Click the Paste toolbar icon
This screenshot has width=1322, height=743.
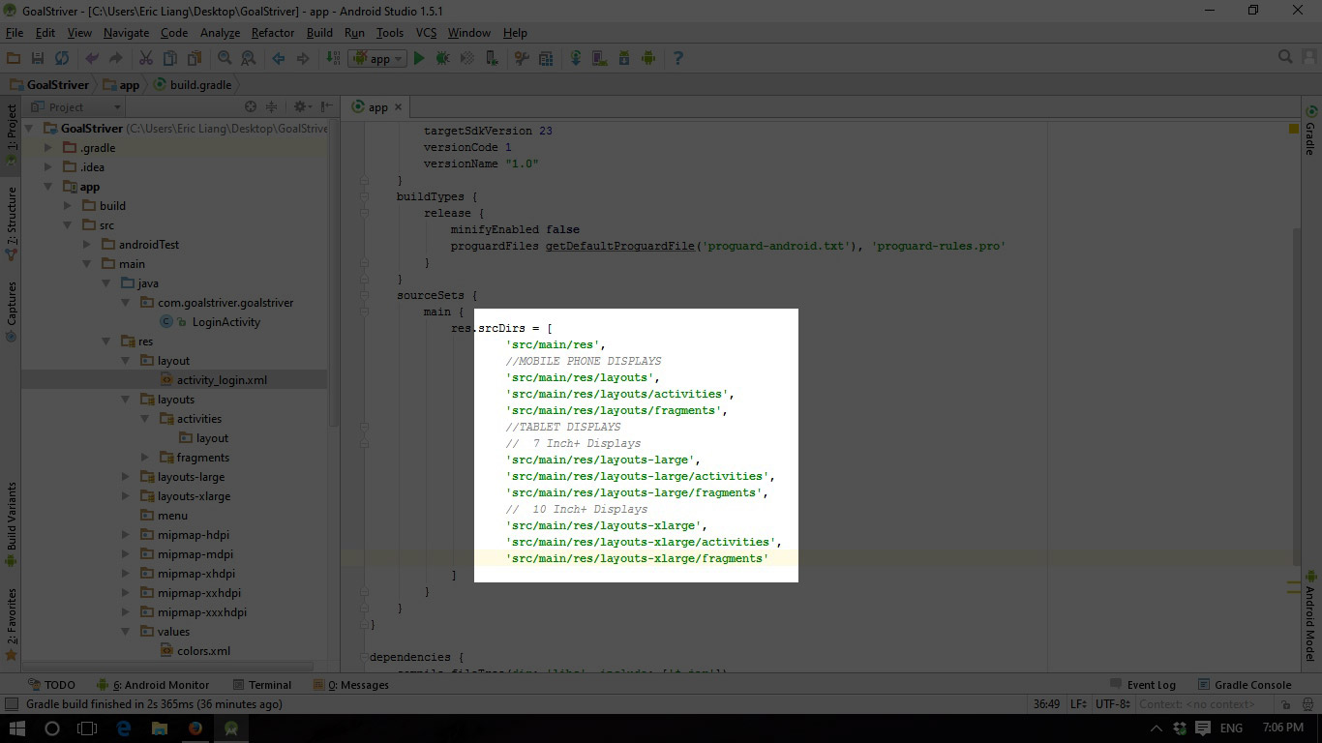coord(194,58)
